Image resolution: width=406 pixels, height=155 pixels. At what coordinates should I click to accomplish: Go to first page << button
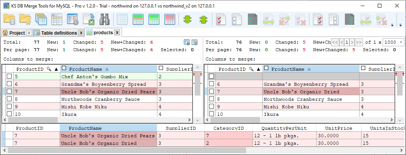[335, 42]
